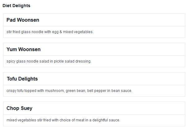
Task: Click the crispy tofu description text
Action: pyautogui.click(x=69, y=91)
